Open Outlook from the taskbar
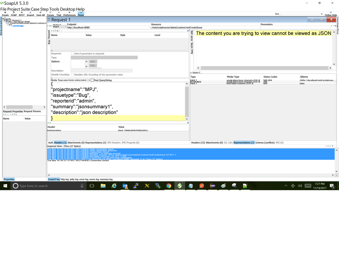 tap(125, 186)
